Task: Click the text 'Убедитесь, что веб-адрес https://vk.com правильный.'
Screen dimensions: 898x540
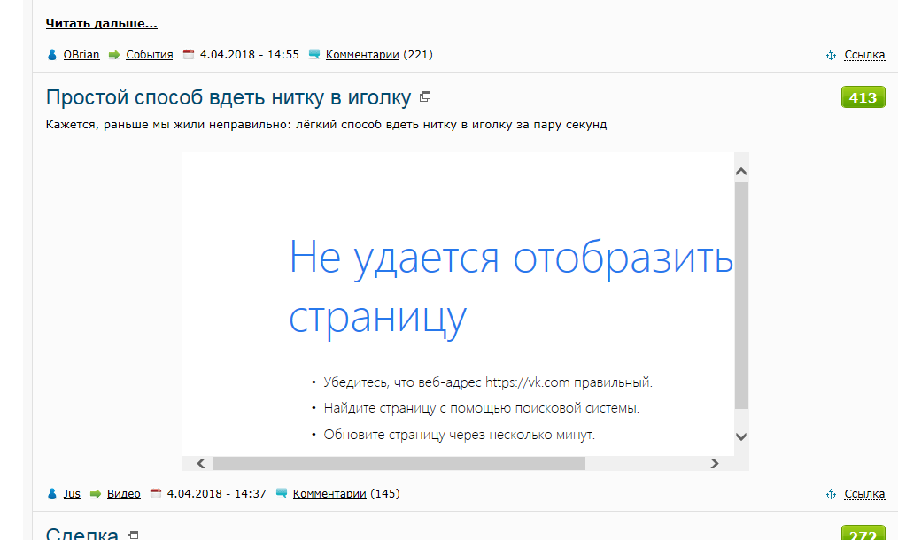Action: coord(488,382)
